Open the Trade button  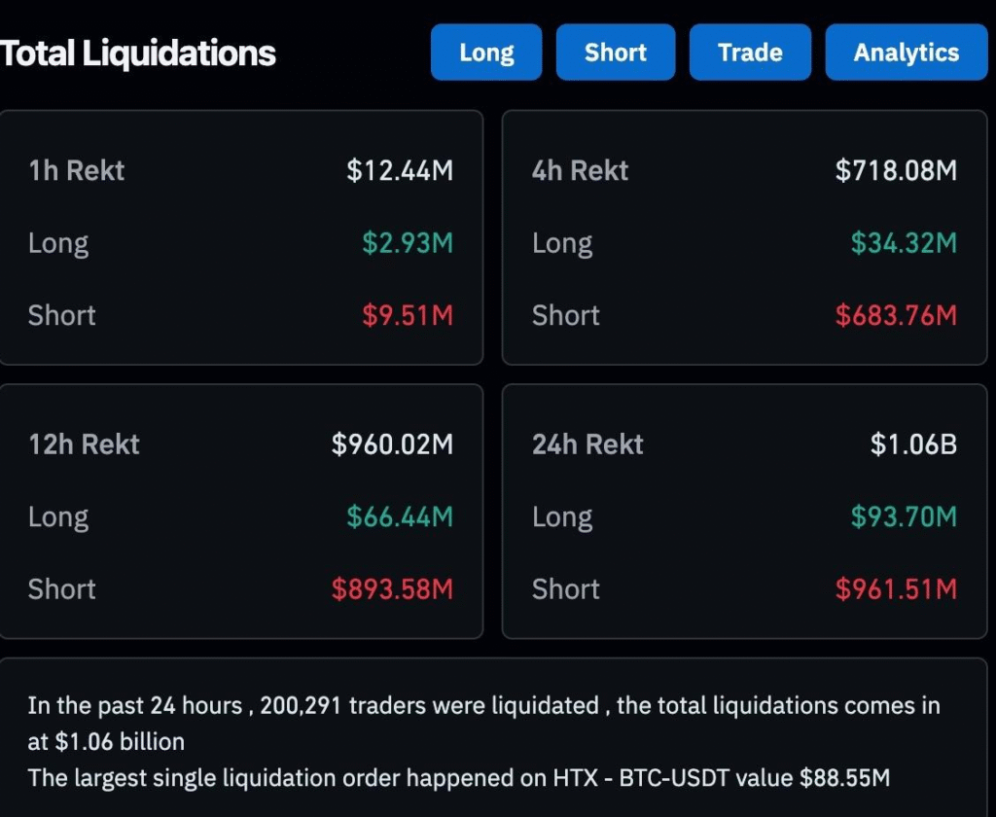750,53
